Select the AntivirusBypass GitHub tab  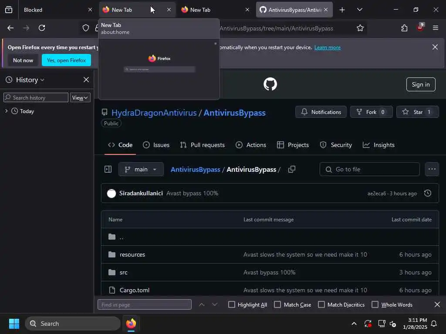pyautogui.click(x=294, y=10)
